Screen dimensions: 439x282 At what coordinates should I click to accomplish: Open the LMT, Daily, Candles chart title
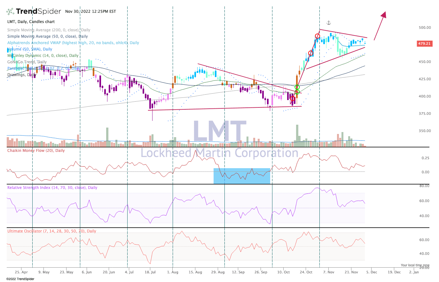tap(31, 22)
